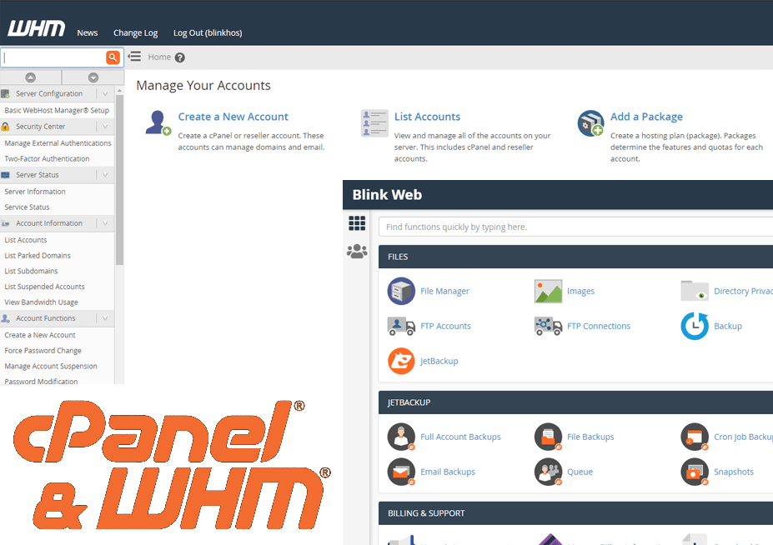This screenshot has height=545, width=773.
Task: Toggle the sidebar menu collapse icon
Action: click(134, 56)
